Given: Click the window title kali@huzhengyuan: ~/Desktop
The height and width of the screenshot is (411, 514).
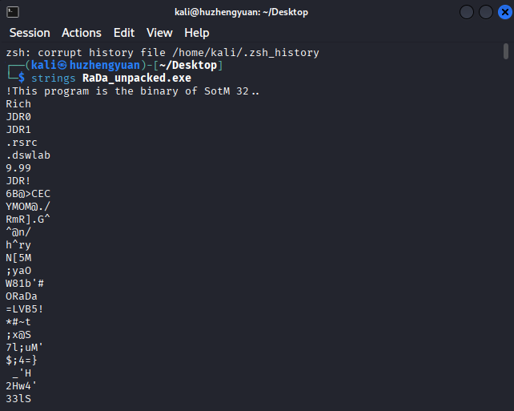Looking at the screenshot, I should tap(241, 13).
